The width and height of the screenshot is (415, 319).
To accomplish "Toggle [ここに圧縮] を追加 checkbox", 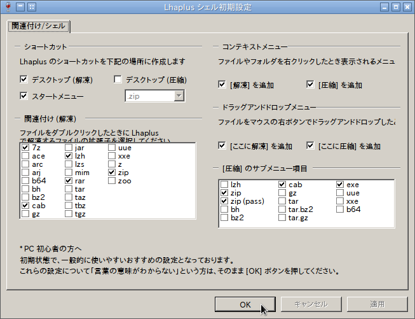I will point(310,146).
